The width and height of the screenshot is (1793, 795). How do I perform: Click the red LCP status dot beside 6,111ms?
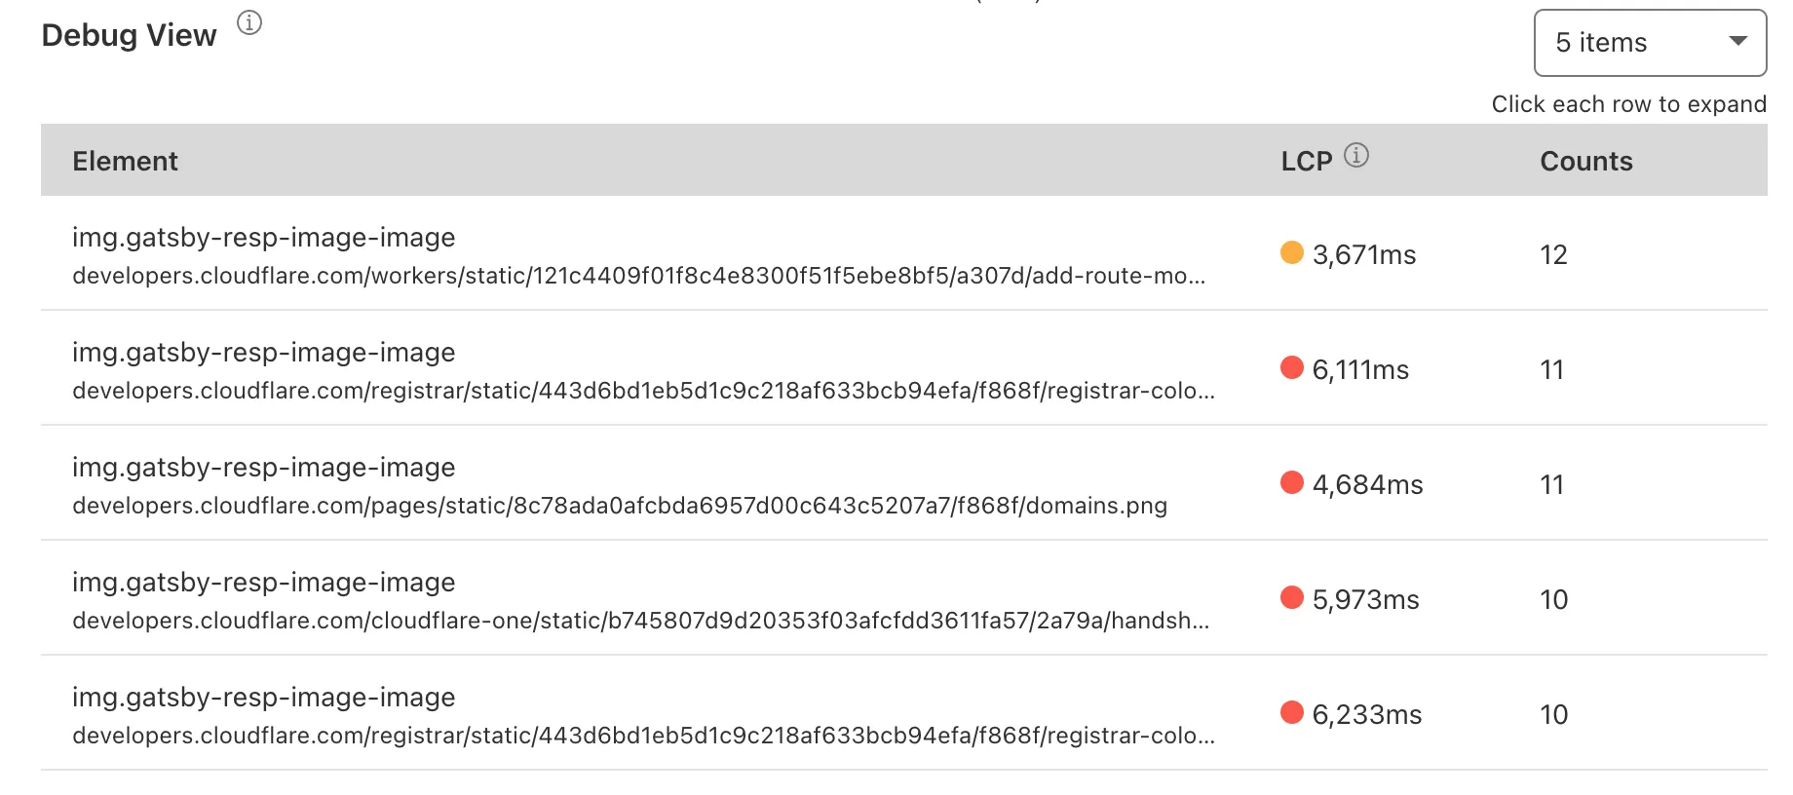coord(1292,368)
